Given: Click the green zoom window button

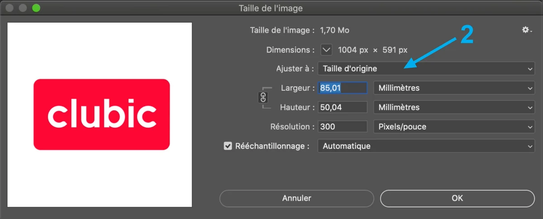Looking at the screenshot, I should (x=36, y=8).
